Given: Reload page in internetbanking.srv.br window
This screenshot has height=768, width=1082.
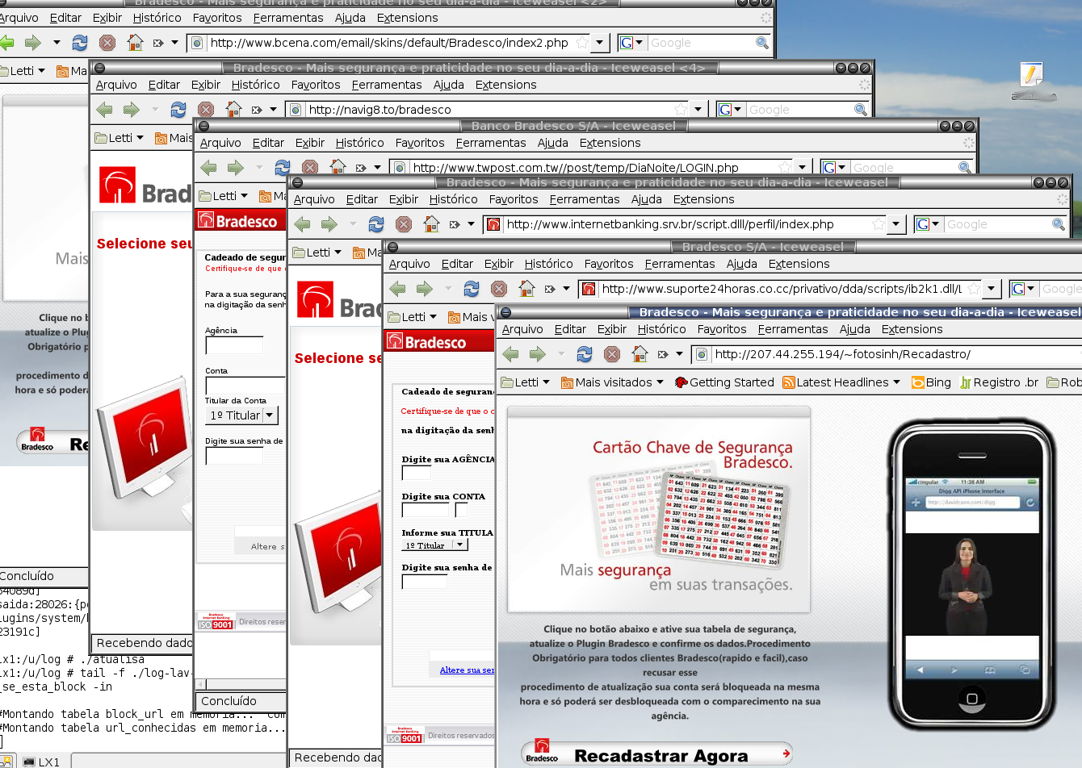Looking at the screenshot, I should (x=376, y=223).
